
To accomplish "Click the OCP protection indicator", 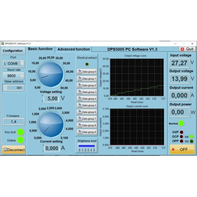I will [x=182, y=136].
